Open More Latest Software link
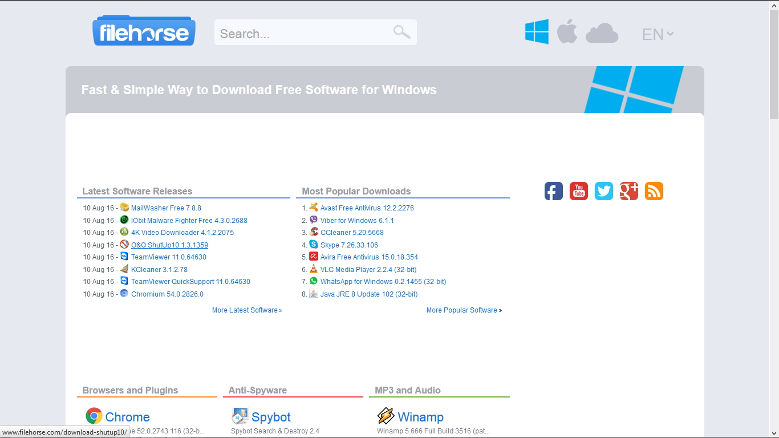This screenshot has width=779, height=438. coord(246,310)
